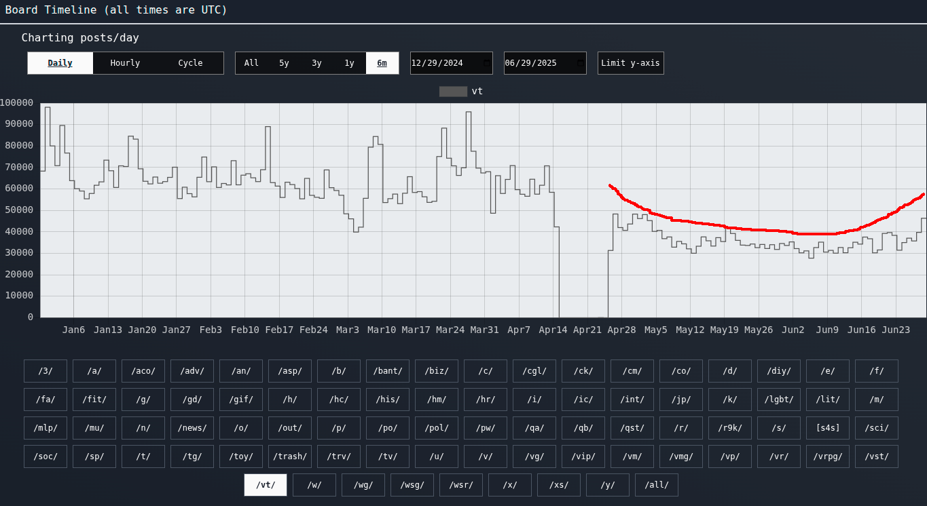Select the /vmg/ board
This screenshot has height=506, width=927.
pos(681,456)
